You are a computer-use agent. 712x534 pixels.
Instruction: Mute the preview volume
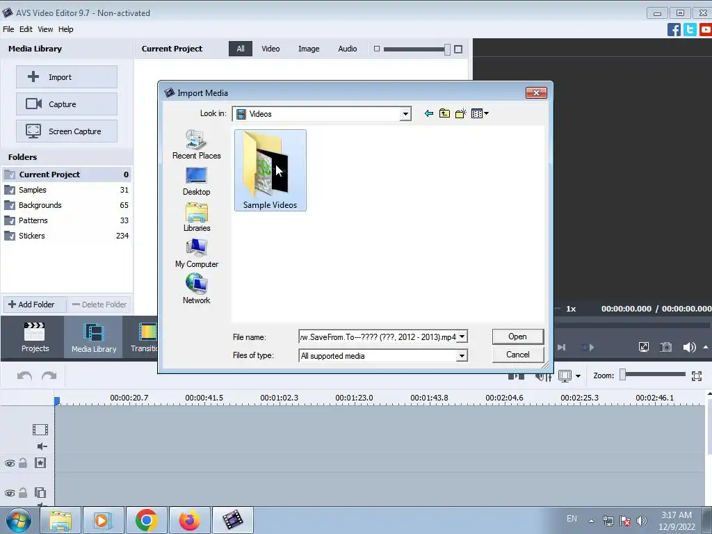point(689,348)
